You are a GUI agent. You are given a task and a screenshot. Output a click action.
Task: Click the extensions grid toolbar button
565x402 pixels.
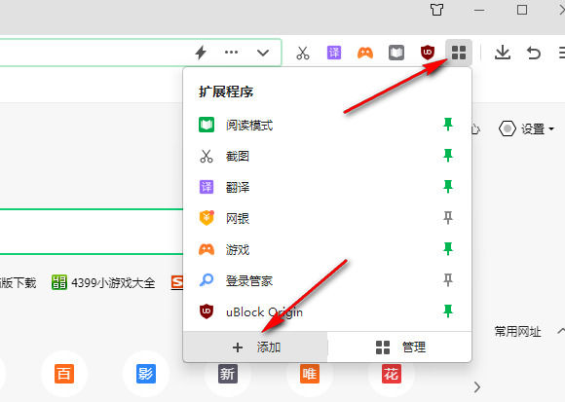pyautogui.click(x=459, y=53)
